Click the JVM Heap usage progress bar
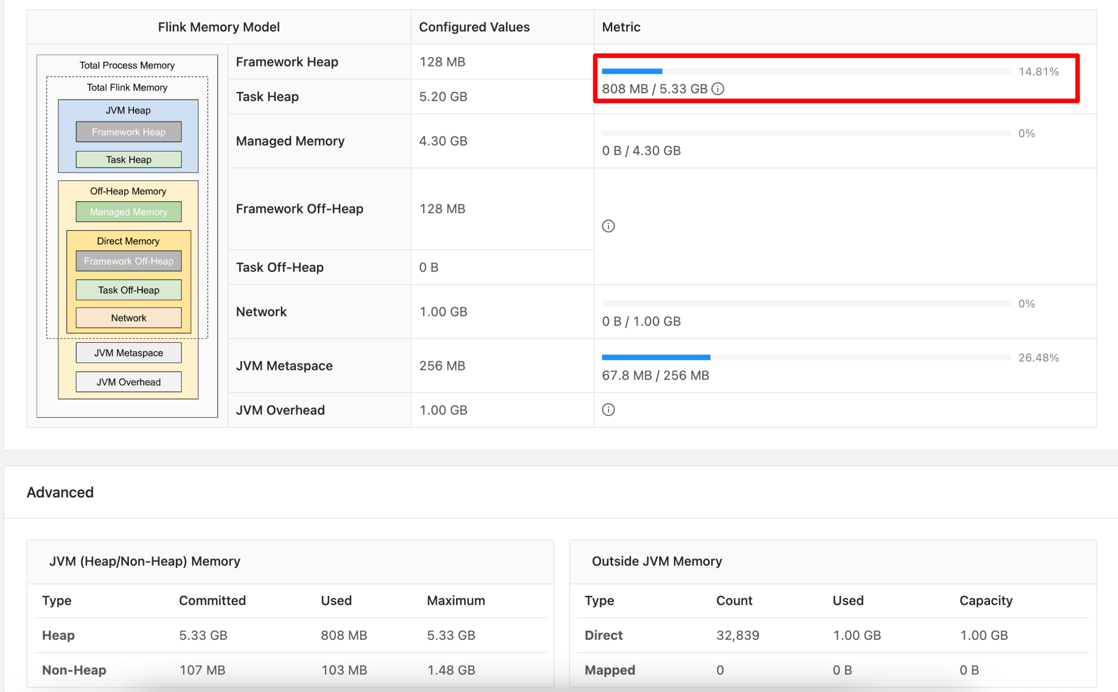The width and height of the screenshot is (1118, 692). (806, 71)
